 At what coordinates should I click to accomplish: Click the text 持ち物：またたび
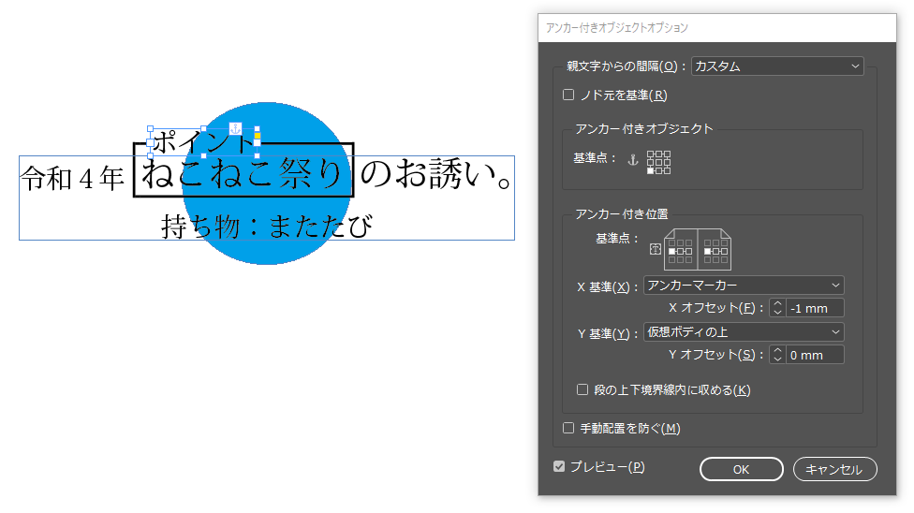click(x=266, y=226)
